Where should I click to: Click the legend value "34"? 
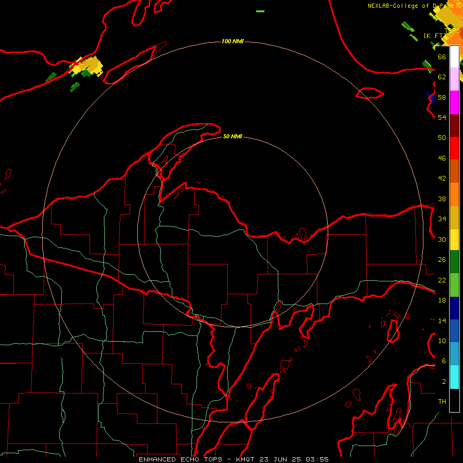(442, 219)
